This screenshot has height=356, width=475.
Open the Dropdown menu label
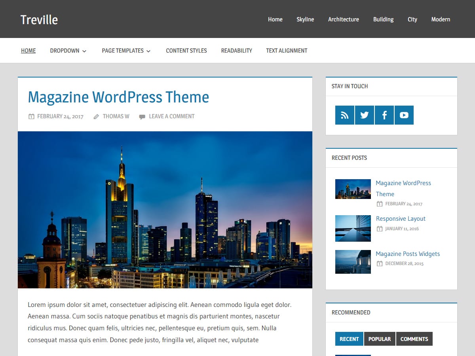click(x=65, y=51)
